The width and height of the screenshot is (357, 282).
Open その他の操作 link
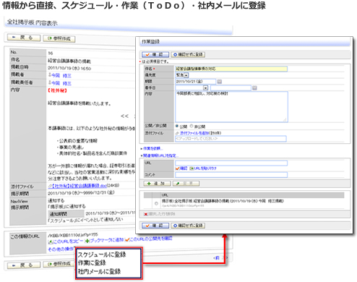[x=61, y=249]
